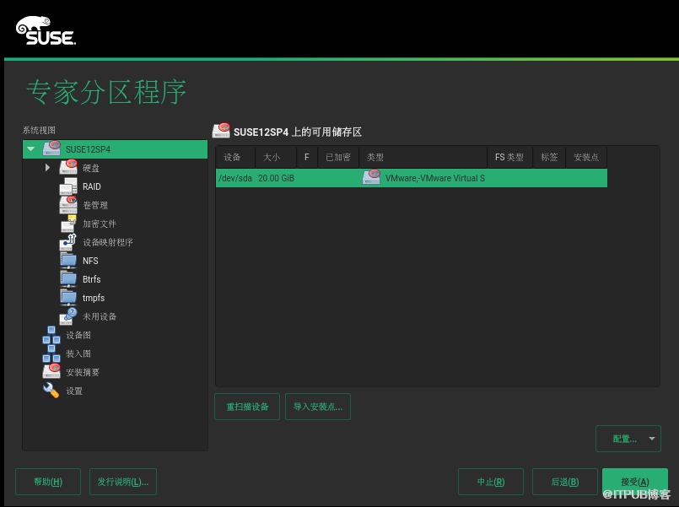679x507 pixels.
Task: Click the SUSE chameleon logo
Action: [x=46, y=30]
